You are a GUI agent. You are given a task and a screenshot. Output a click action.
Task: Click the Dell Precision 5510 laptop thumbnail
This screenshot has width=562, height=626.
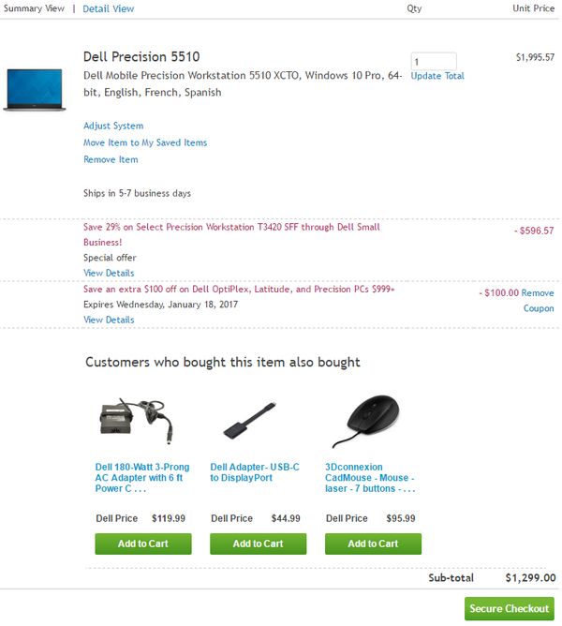point(34,89)
